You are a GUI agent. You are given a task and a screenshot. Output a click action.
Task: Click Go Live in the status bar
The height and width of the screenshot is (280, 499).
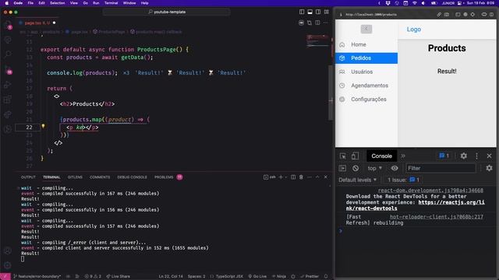(257, 277)
